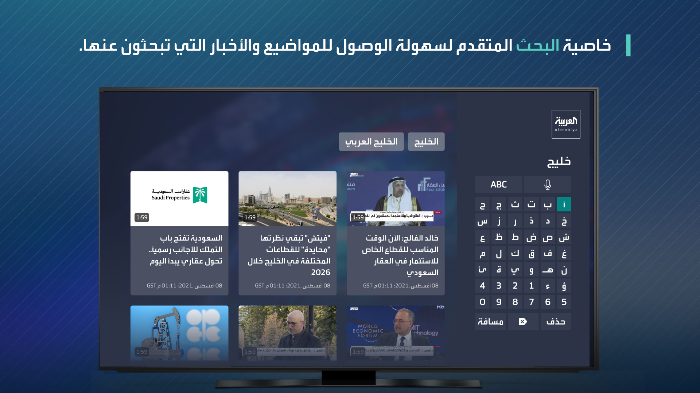Tap the ط letter key
The height and width of the screenshot is (393, 700).
515,237
